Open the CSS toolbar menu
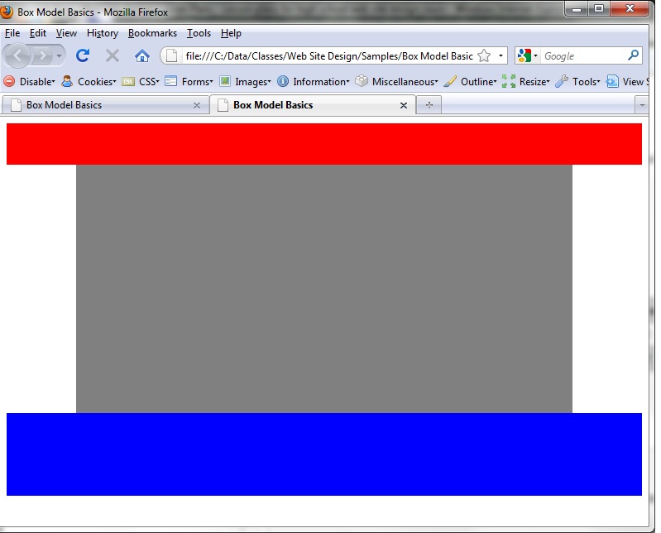Viewport: 661px width, 533px height. [x=141, y=81]
